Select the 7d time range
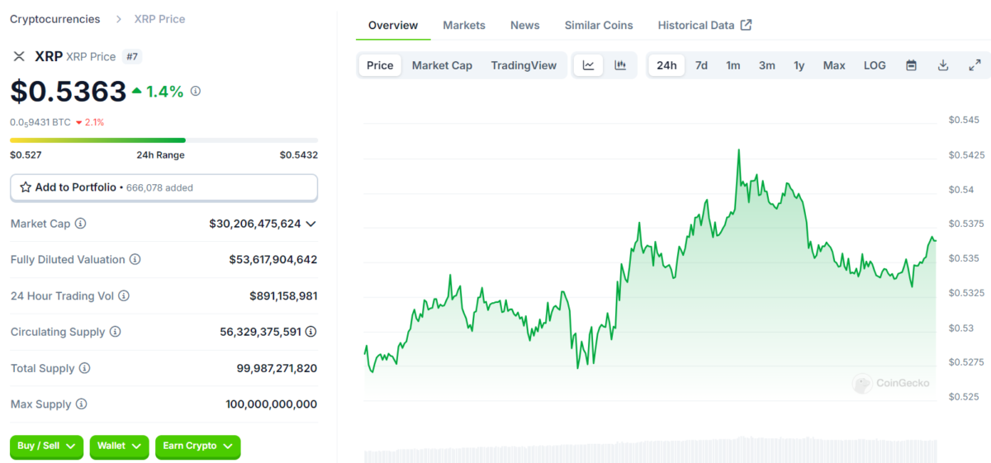 pyautogui.click(x=701, y=65)
